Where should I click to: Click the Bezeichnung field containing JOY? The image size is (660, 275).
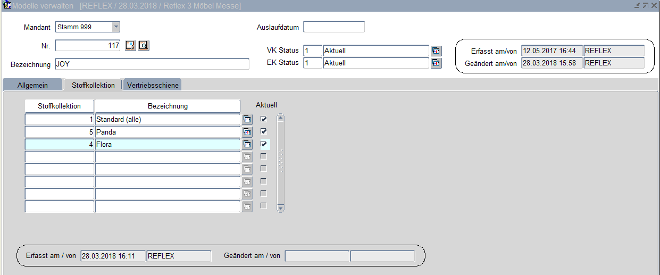click(152, 64)
